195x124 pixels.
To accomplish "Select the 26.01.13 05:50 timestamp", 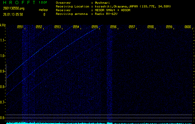I will click(13, 14).
